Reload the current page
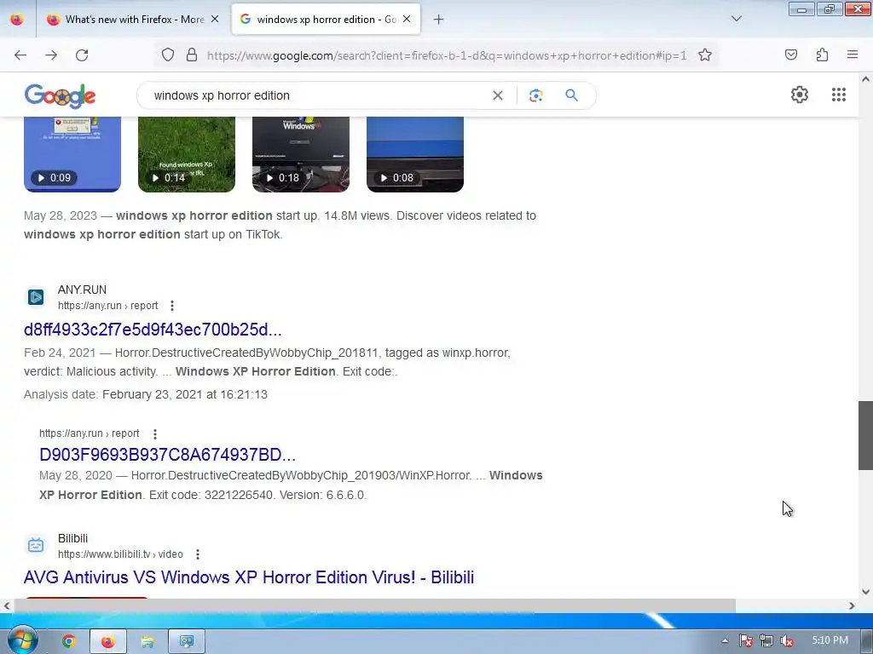Viewport: 873px width, 654px height. [x=82, y=55]
